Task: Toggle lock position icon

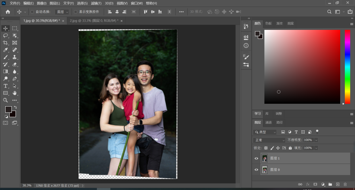Action: (x=278, y=148)
